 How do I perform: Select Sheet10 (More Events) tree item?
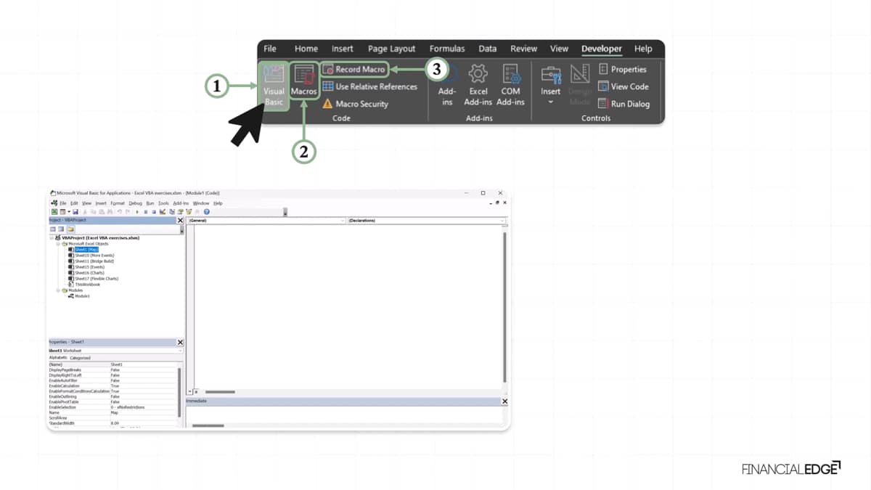pyautogui.click(x=94, y=256)
